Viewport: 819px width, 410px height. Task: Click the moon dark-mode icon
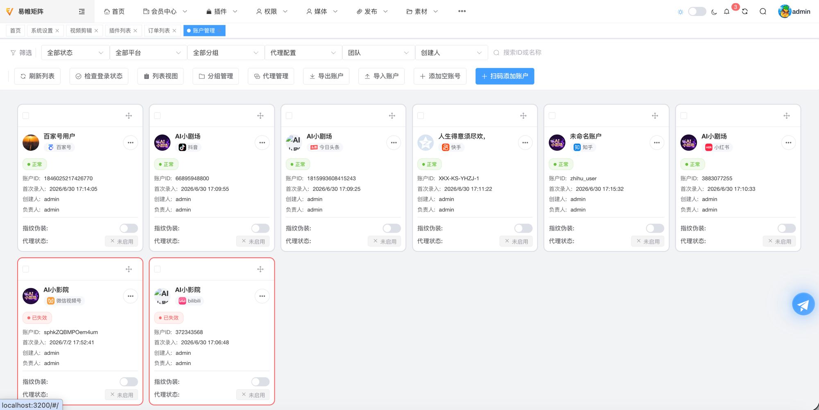coord(714,12)
